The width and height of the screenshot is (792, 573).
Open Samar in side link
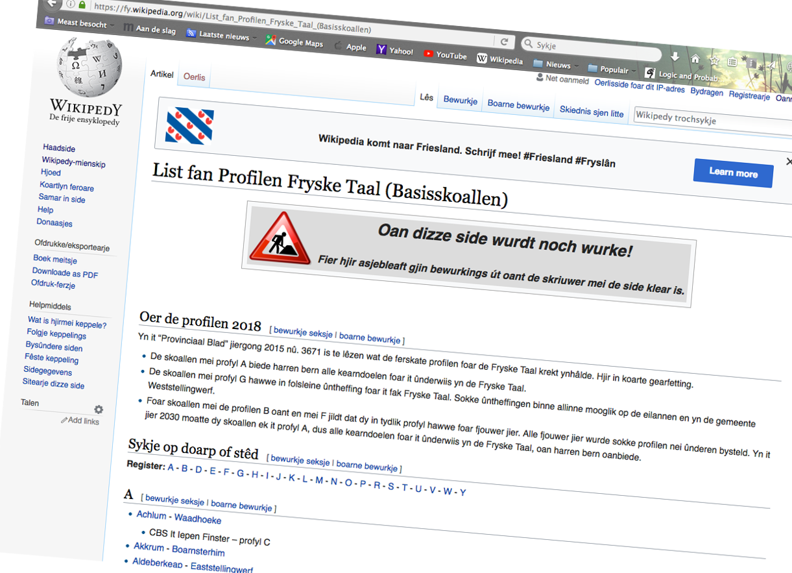coord(62,198)
